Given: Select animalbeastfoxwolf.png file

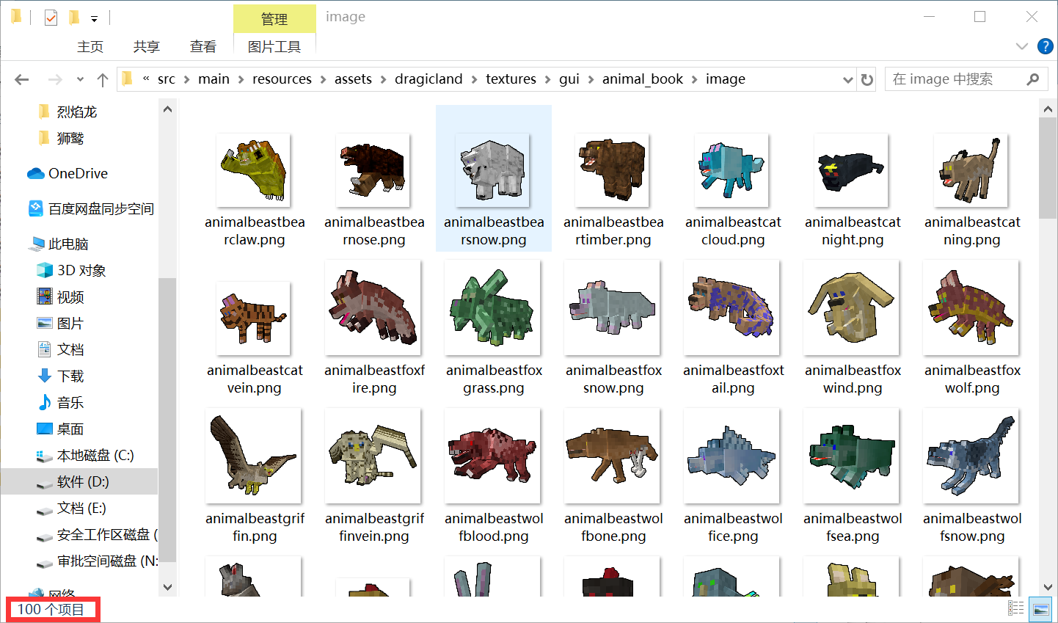Looking at the screenshot, I should coord(972,328).
